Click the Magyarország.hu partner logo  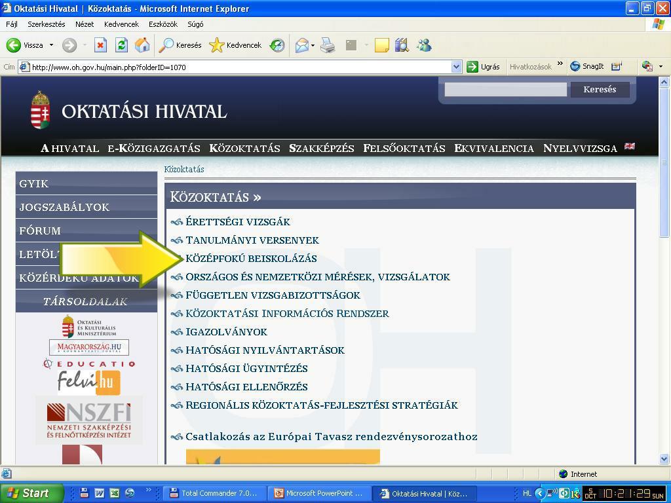click(89, 347)
